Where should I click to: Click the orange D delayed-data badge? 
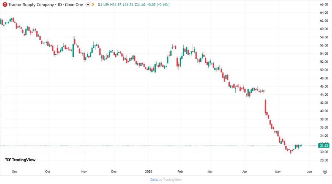(93, 4)
